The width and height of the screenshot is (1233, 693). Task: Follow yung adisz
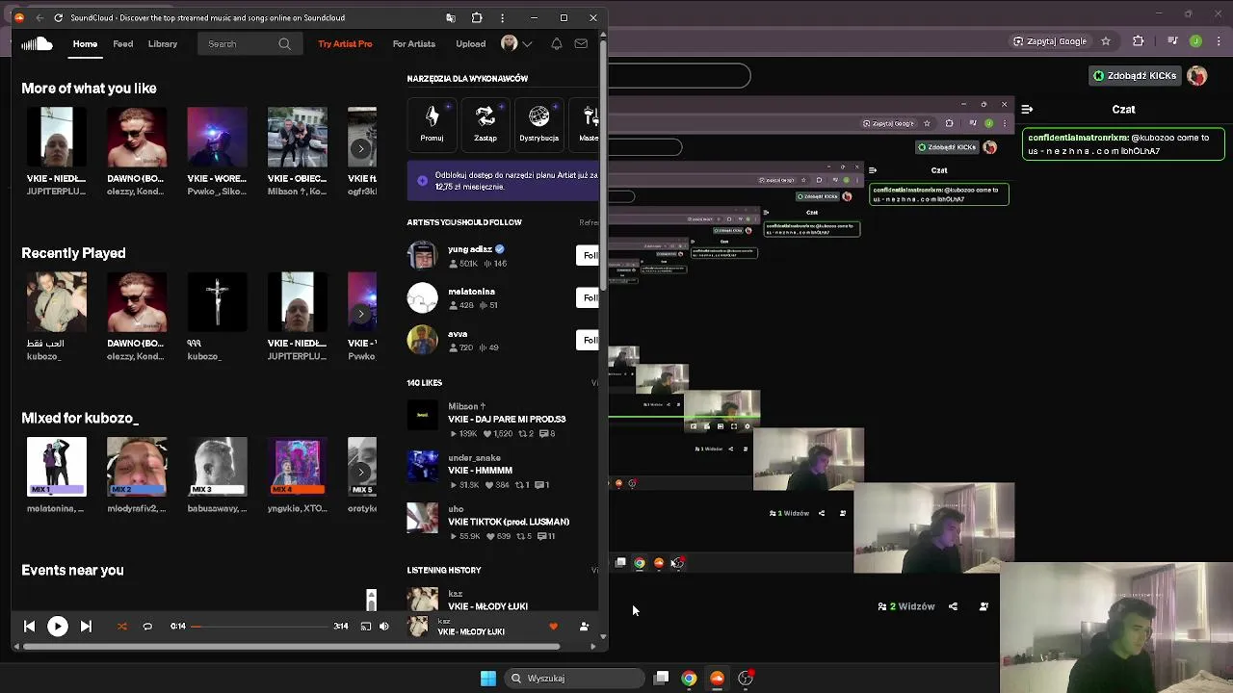[x=590, y=255]
